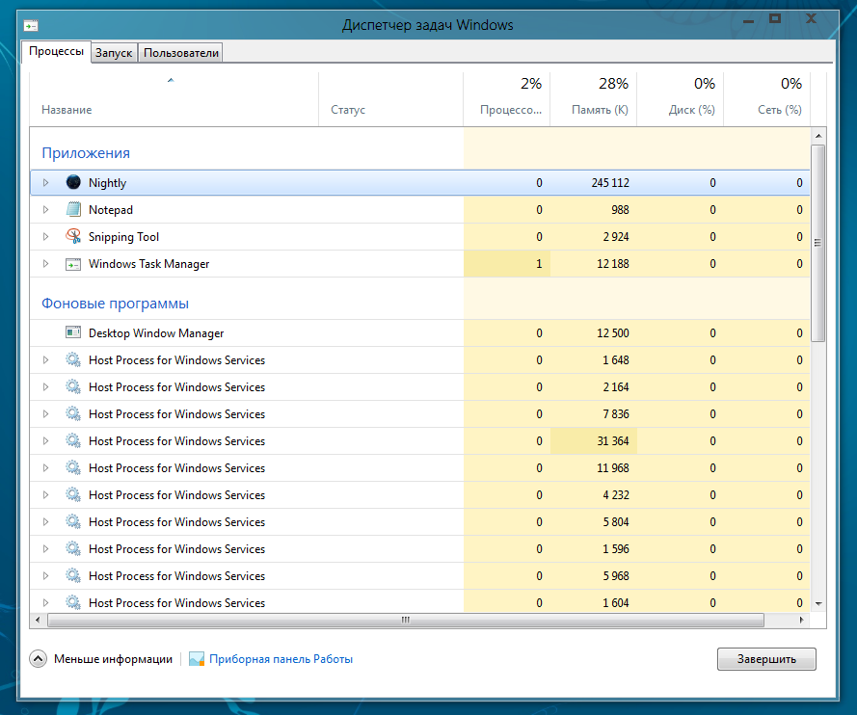This screenshot has height=715, width=857.
Task: Click the horizontal scrollbar right arrow
Action: tap(801, 620)
